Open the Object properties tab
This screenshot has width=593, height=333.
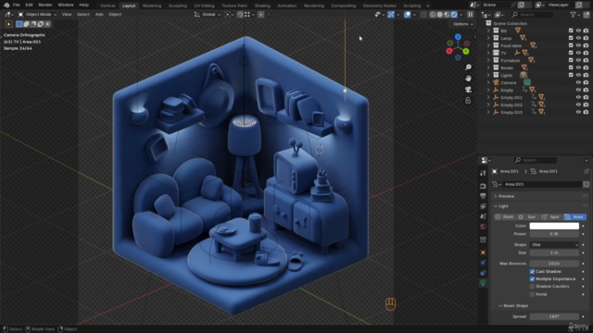pos(483,253)
